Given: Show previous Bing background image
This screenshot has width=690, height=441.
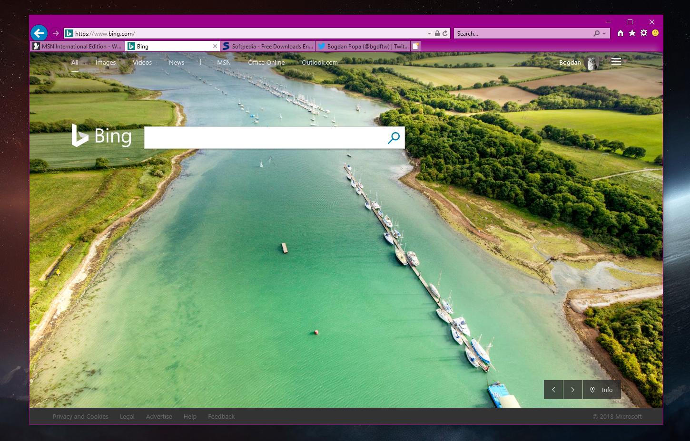Looking at the screenshot, I should click(x=553, y=390).
